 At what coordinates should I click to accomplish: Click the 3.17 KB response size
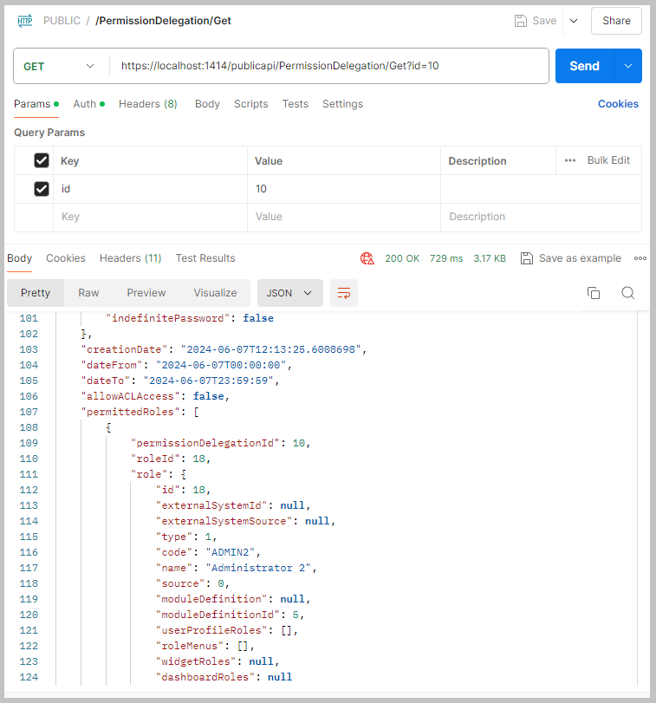coord(490,258)
